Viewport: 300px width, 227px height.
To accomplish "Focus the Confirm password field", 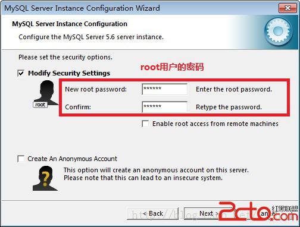I will click(x=164, y=107).
